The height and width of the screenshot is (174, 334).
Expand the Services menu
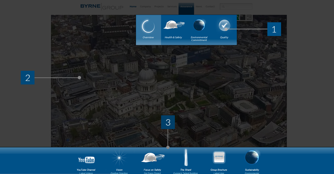[x=172, y=7]
